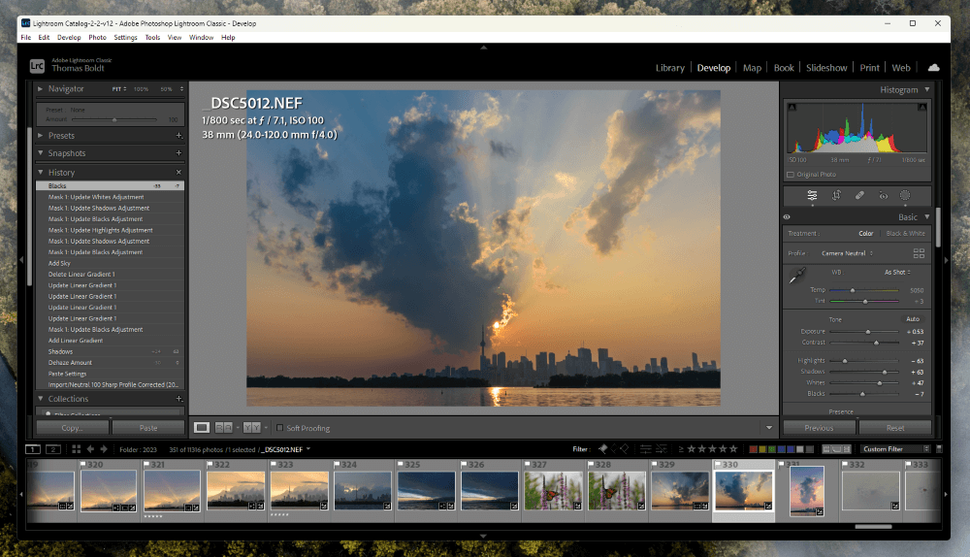This screenshot has height=557, width=970.
Task: Expand the Presets panel
Action: 41,136
